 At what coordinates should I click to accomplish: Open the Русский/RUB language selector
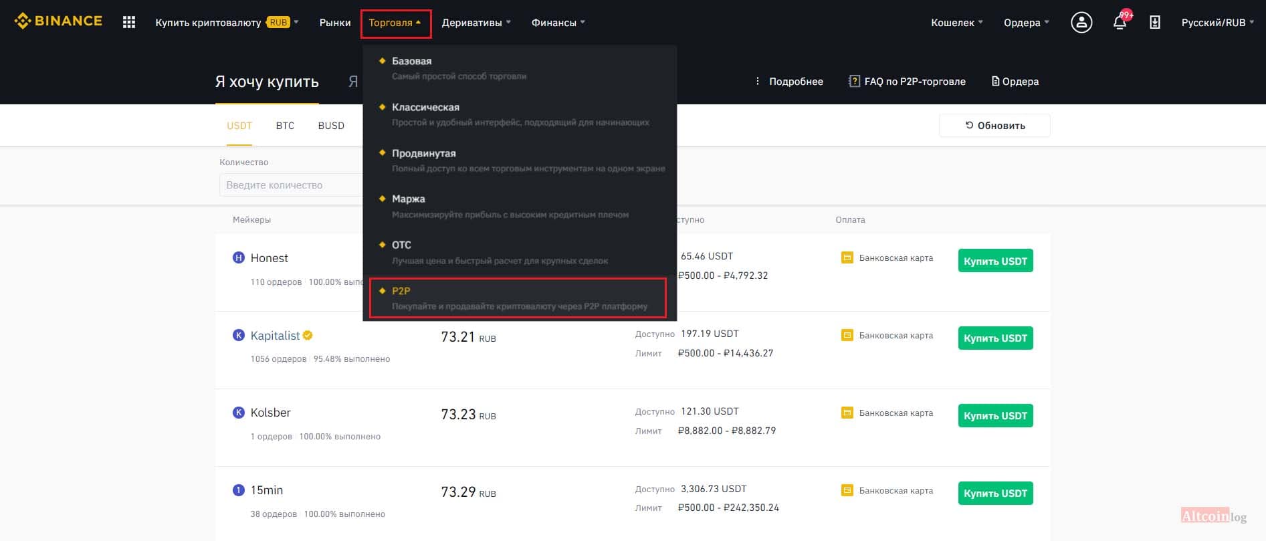coord(1218,23)
